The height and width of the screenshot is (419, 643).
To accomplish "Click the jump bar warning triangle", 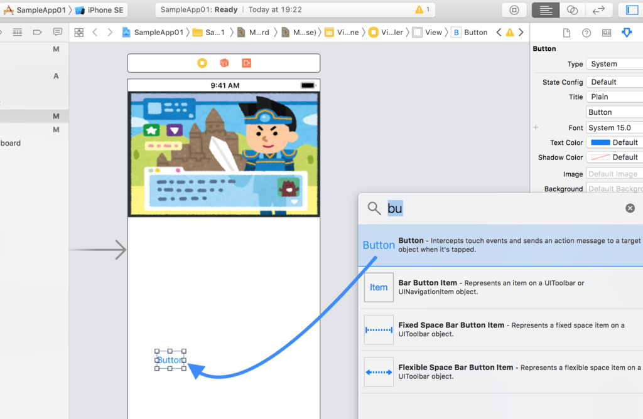I will click(x=510, y=33).
